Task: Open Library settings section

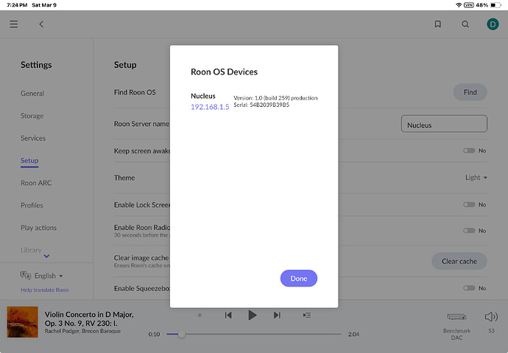Action: pos(31,250)
